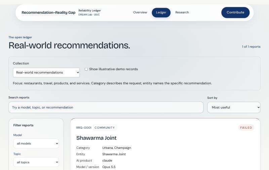
Task: Click the Entity value Shawarma Joint
Action: (114, 154)
